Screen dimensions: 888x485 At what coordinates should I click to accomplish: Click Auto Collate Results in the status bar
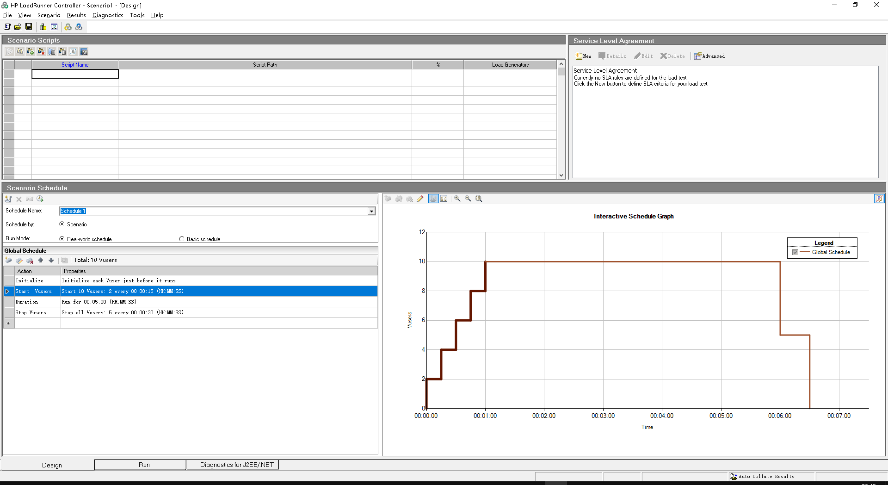click(x=762, y=476)
